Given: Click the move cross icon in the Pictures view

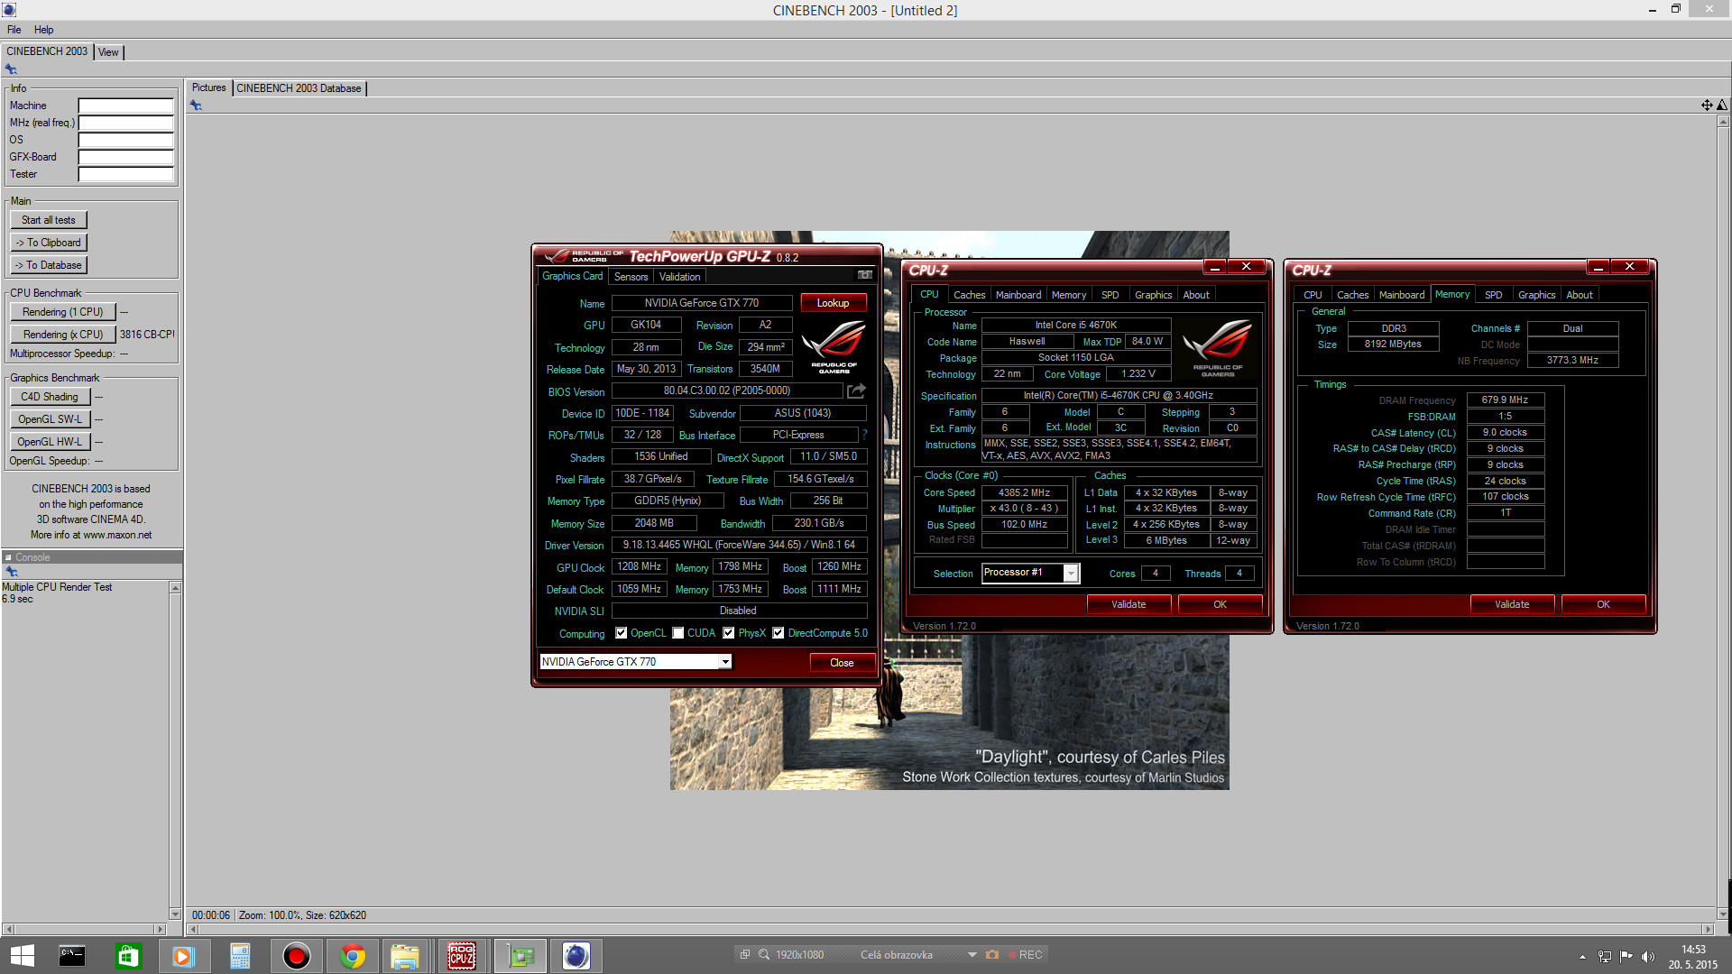Looking at the screenshot, I should (1707, 106).
